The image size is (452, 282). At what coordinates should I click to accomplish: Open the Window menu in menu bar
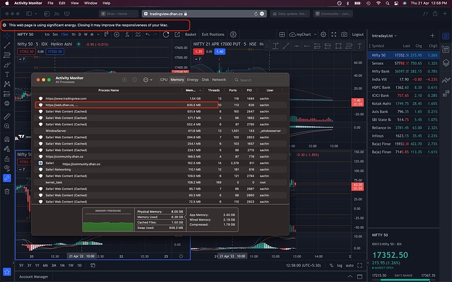coord(90,3)
